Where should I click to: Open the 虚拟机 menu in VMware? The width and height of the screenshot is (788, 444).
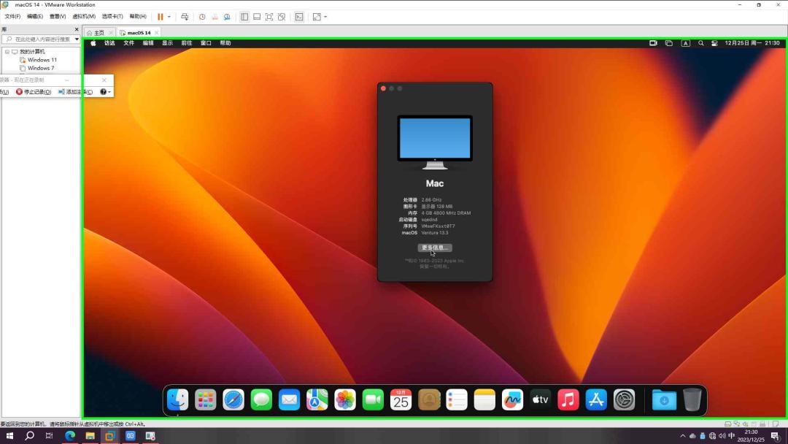82,16
